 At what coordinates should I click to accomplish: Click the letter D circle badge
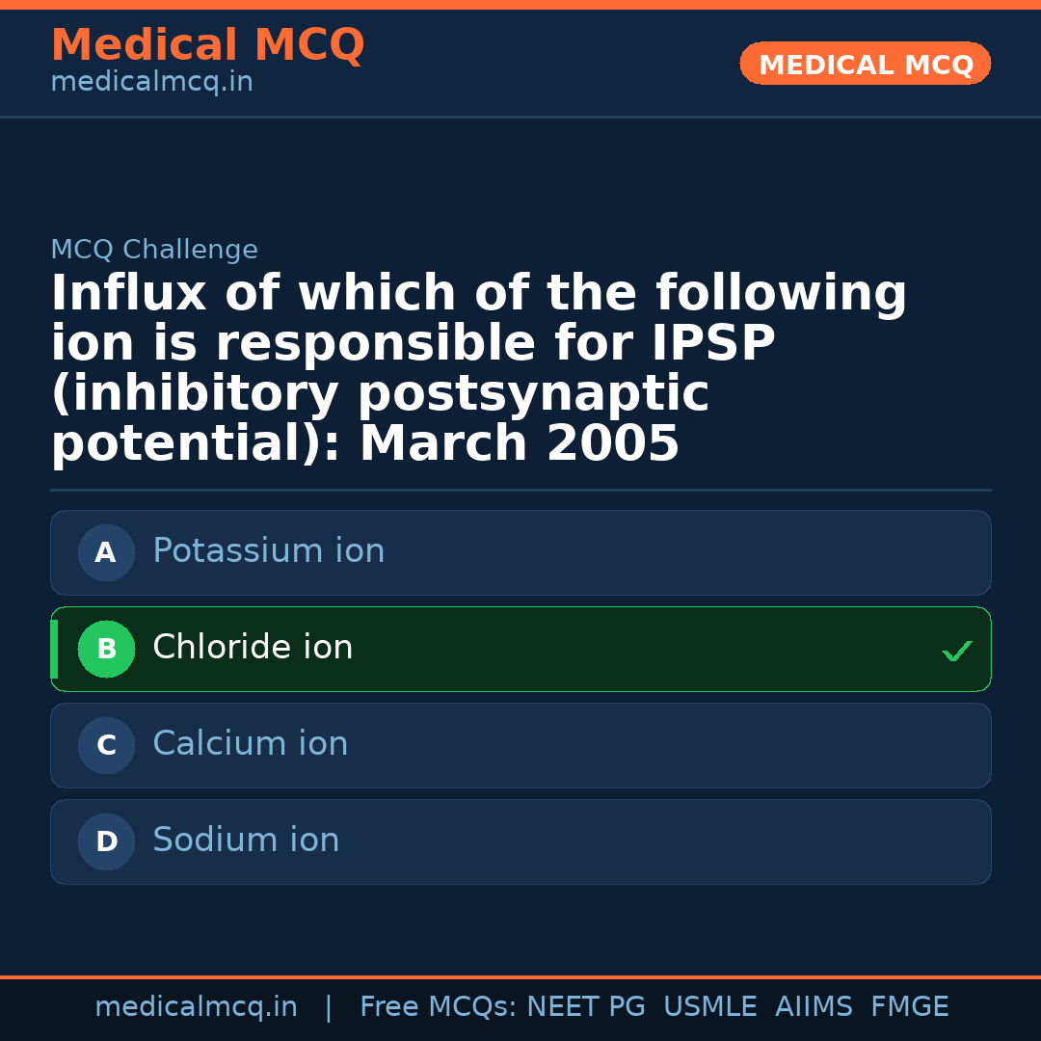(x=106, y=841)
